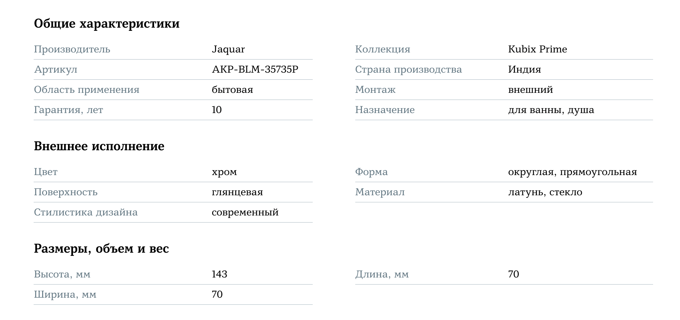Image resolution: width=680 pixels, height=320 pixels.
Task: Click the surface value "глянцевая"
Action: click(237, 192)
